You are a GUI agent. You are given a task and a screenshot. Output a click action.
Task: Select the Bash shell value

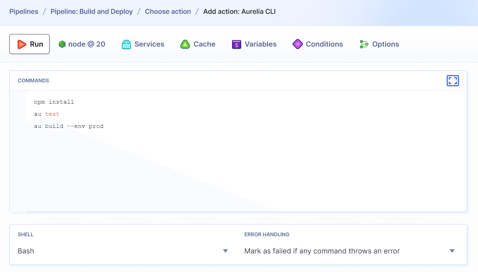(x=26, y=251)
